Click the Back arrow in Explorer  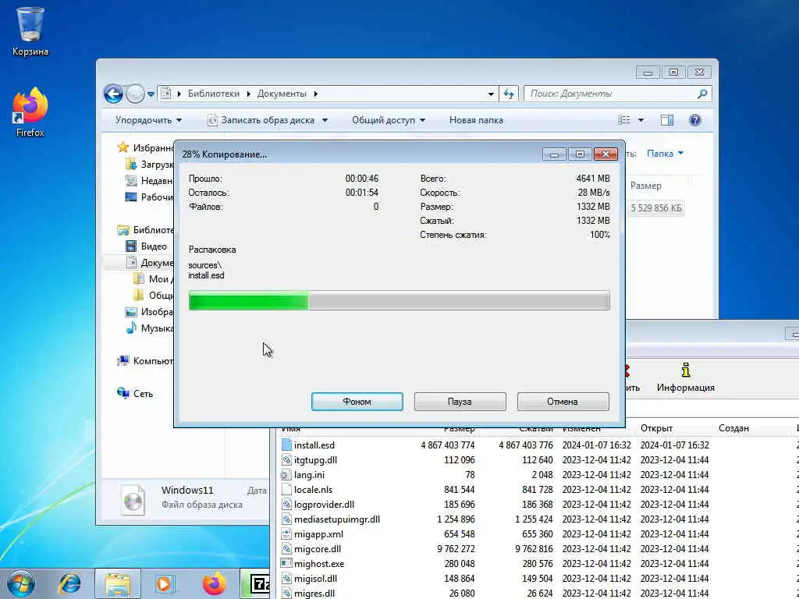pos(113,94)
